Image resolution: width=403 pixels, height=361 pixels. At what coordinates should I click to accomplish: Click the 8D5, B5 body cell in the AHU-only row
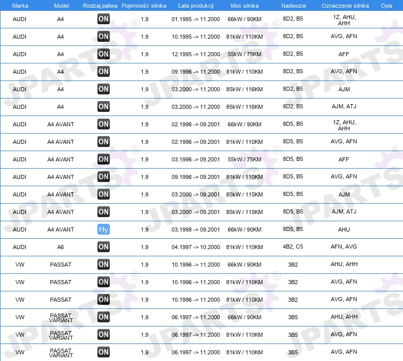click(293, 229)
